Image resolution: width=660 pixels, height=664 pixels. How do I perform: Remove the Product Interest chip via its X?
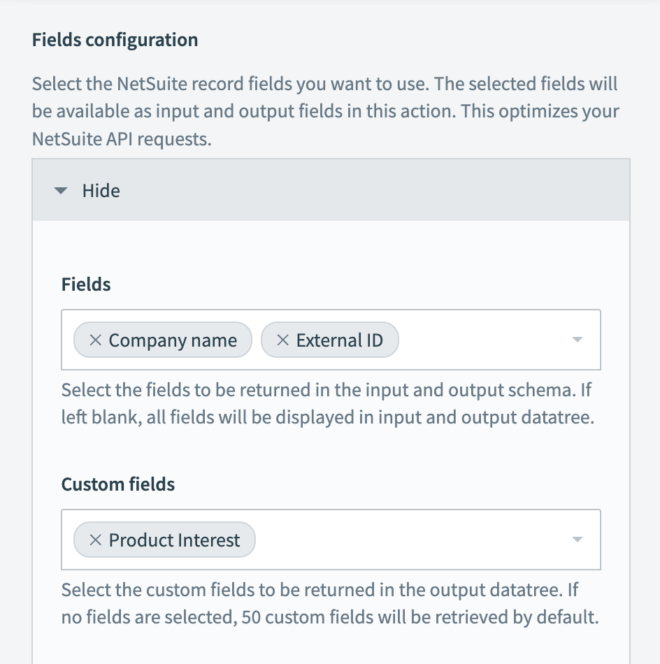coord(96,540)
